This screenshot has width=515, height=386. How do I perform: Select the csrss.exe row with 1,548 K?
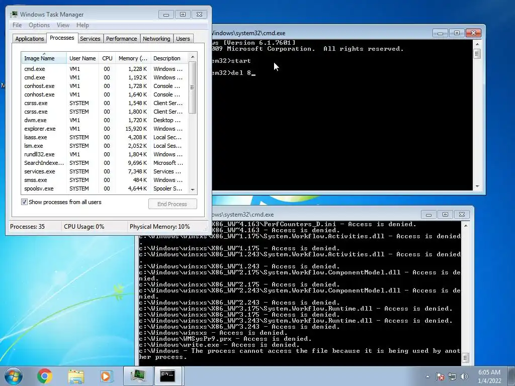(105, 103)
